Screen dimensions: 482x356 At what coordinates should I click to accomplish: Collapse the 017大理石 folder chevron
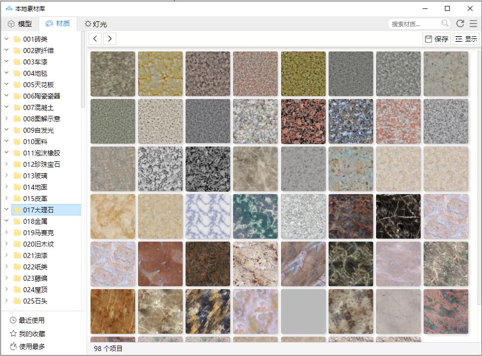6,209
